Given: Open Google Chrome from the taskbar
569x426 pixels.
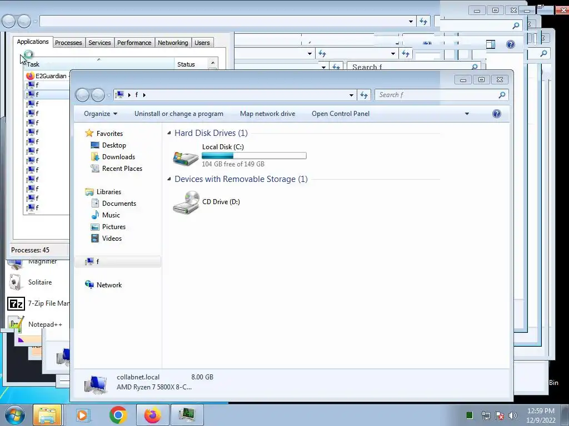Looking at the screenshot, I should point(118,415).
